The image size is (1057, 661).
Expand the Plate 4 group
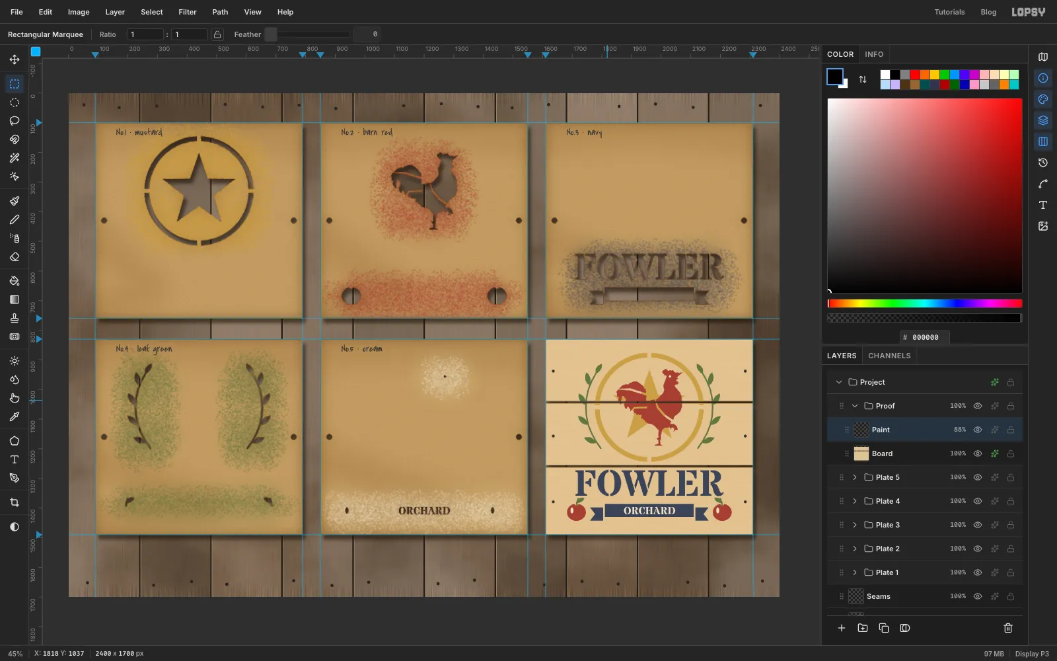point(855,501)
